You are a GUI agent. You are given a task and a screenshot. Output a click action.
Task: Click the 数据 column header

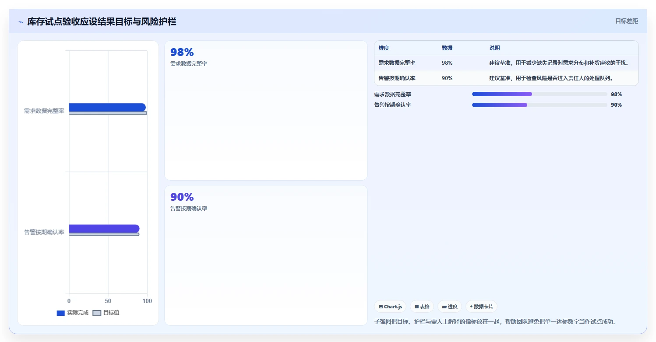[x=447, y=48]
